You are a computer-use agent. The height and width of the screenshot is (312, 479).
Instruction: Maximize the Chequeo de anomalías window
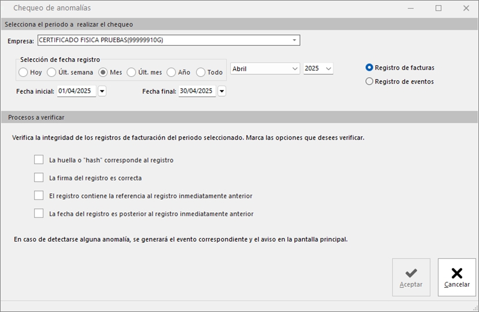pos(439,8)
